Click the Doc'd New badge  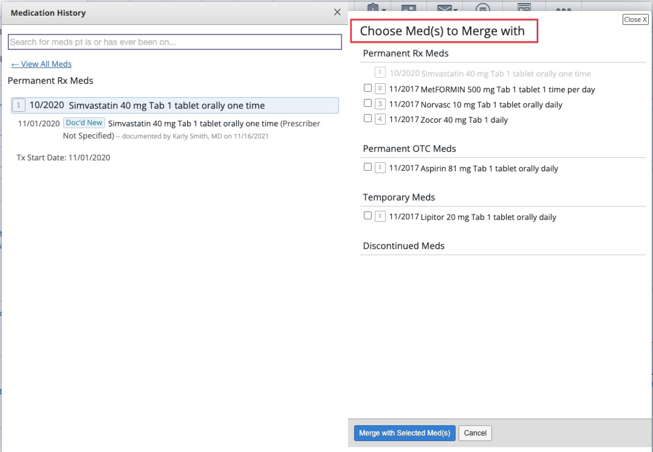coord(84,122)
